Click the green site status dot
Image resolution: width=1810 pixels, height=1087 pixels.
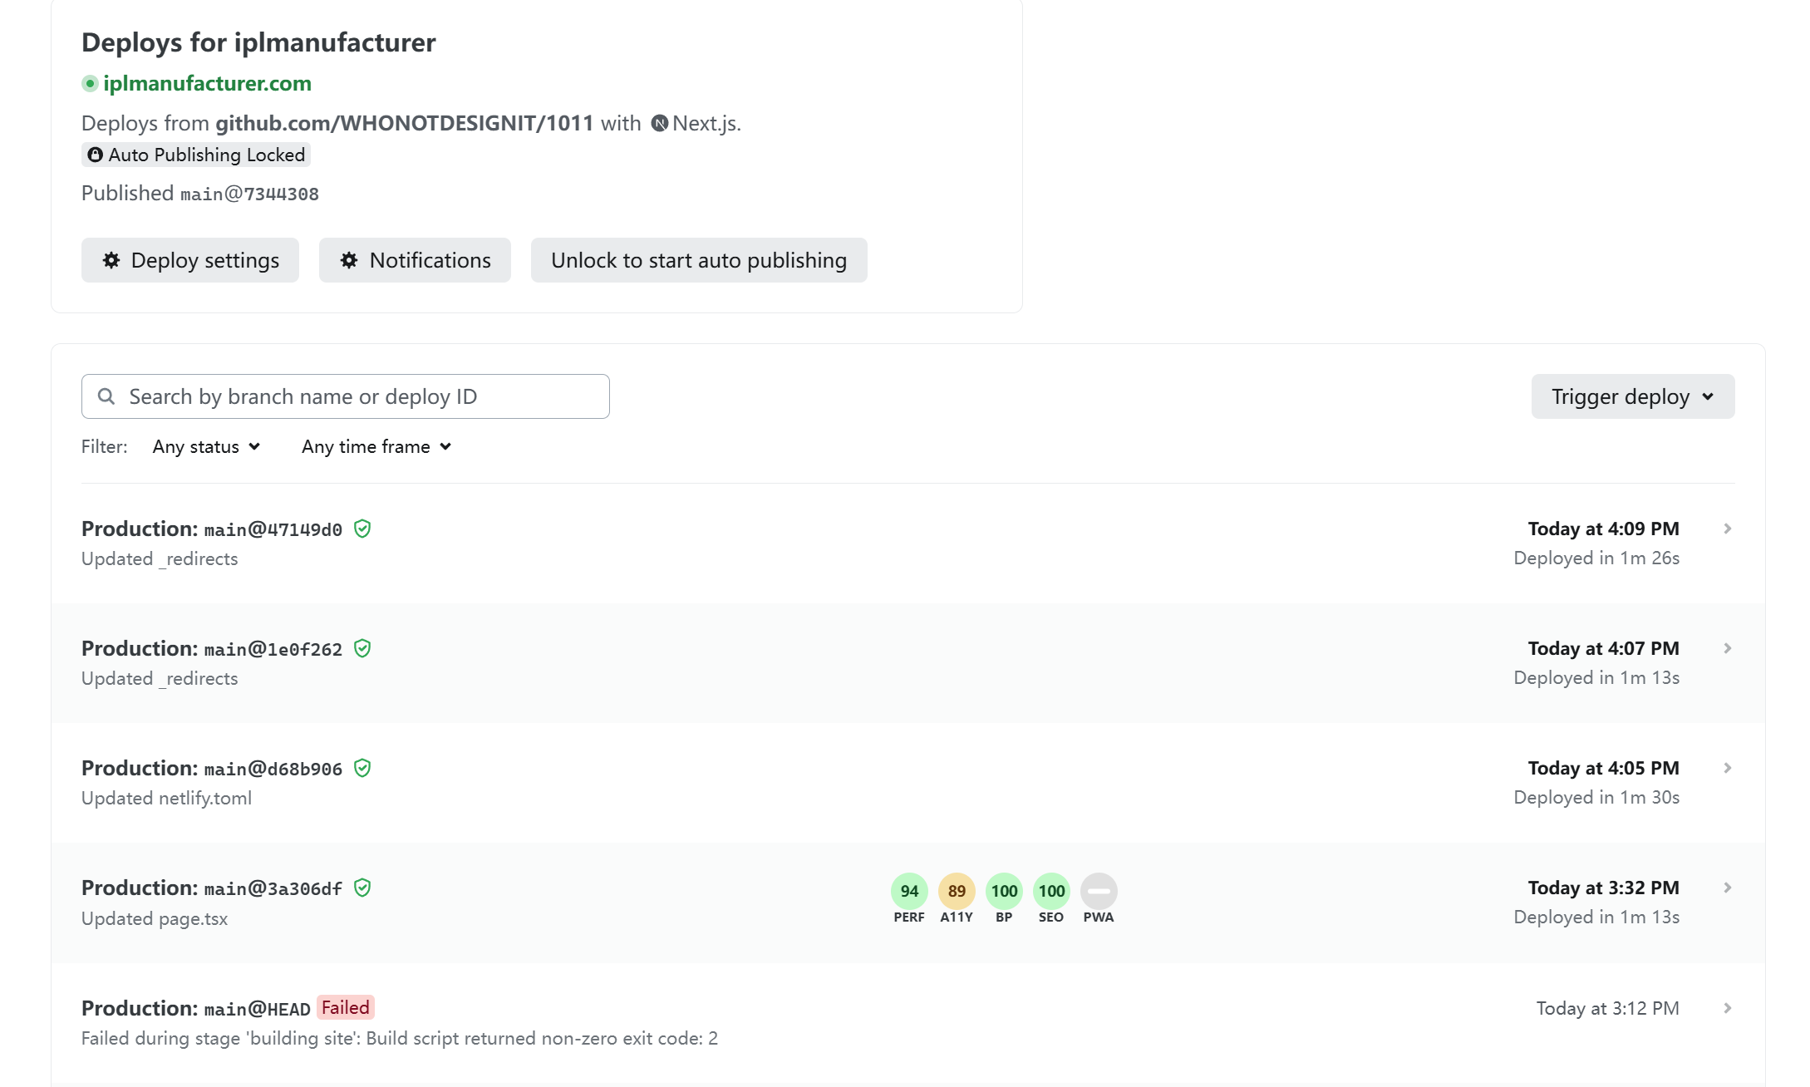pyautogui.click(x=90, y=83)
